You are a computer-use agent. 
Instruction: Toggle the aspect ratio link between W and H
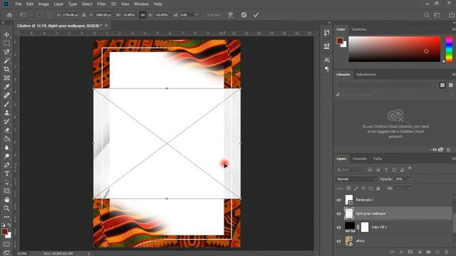(142, 15)
